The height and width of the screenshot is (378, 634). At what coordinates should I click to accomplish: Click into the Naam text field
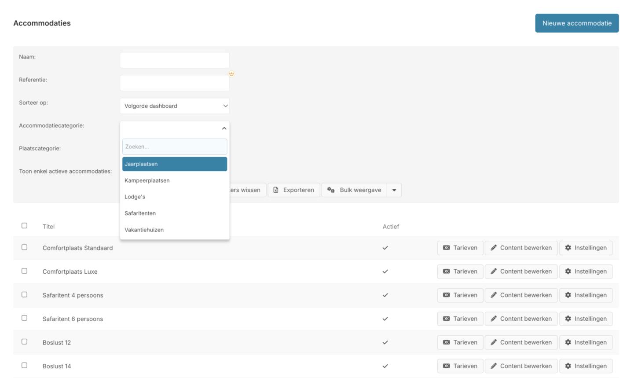[x=174, y=60]
